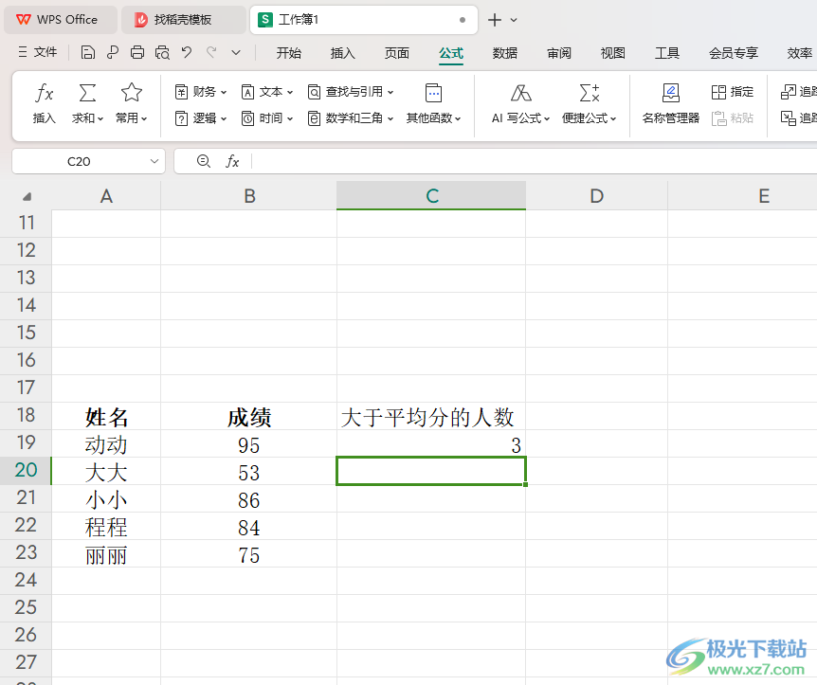Image resolution: width=817 pixels, height=685 pixels.
Task: Open the 会员专享 ribbon tab
Action: click(x=733, y=53)
